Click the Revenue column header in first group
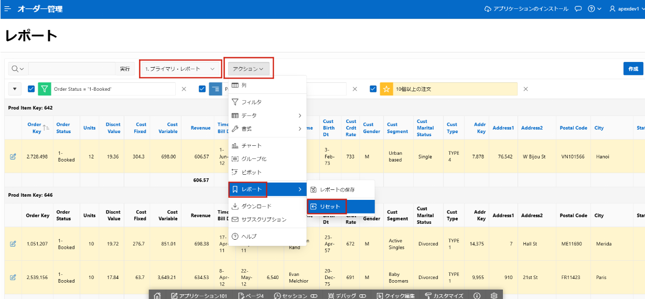 coord(200,127)
